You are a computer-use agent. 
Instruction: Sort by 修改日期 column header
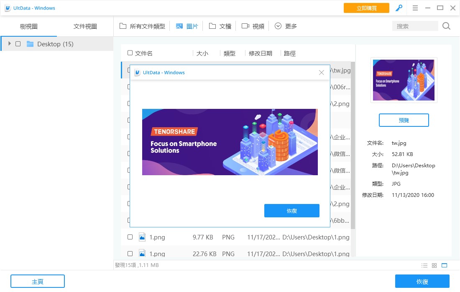tap(261, 53)
